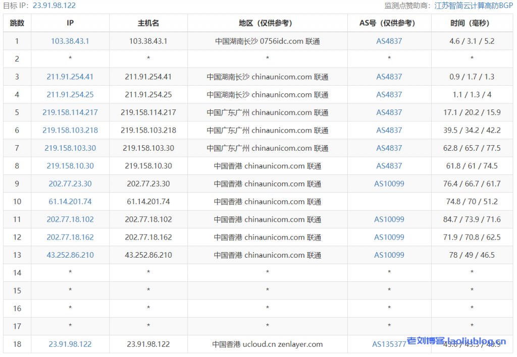Open 211.91.254.25 link in hop 4
This screenshot has height=357, width=517.
70,94
